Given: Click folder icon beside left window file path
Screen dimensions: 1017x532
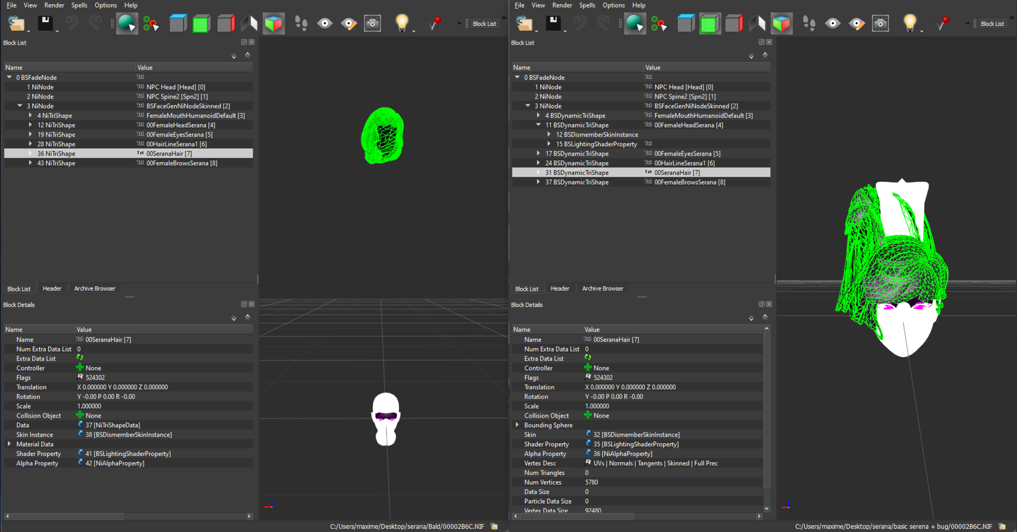Looking at the screenshot, I should pos(494,527).
